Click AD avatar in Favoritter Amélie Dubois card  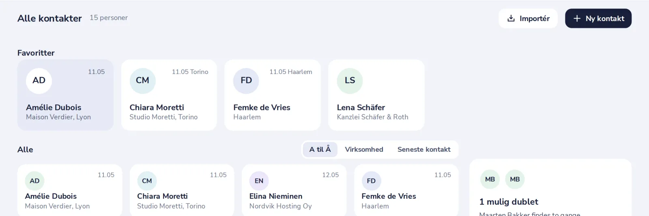click(x=39, y=80)
